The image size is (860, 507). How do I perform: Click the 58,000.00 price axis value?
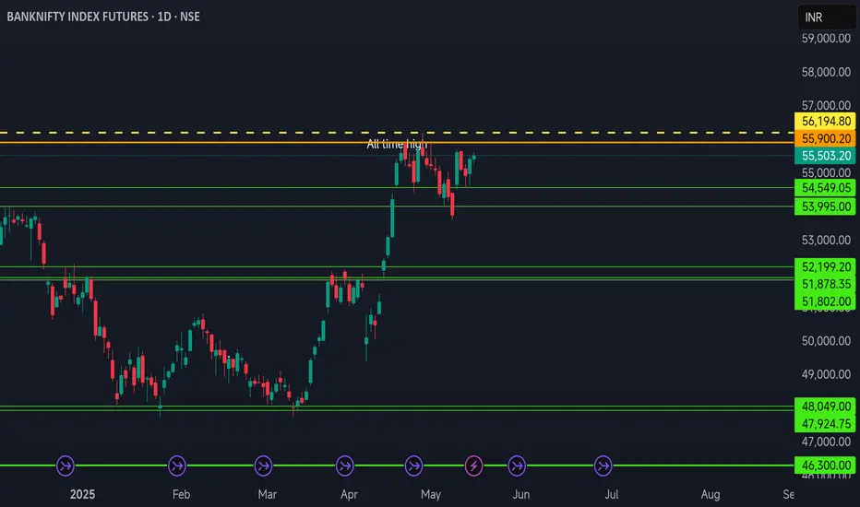(826, 72)
